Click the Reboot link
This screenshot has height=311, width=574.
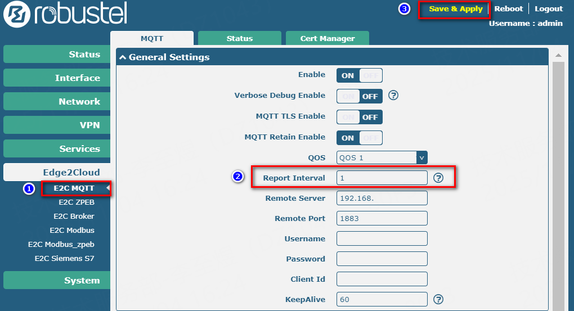pos(508,9)
